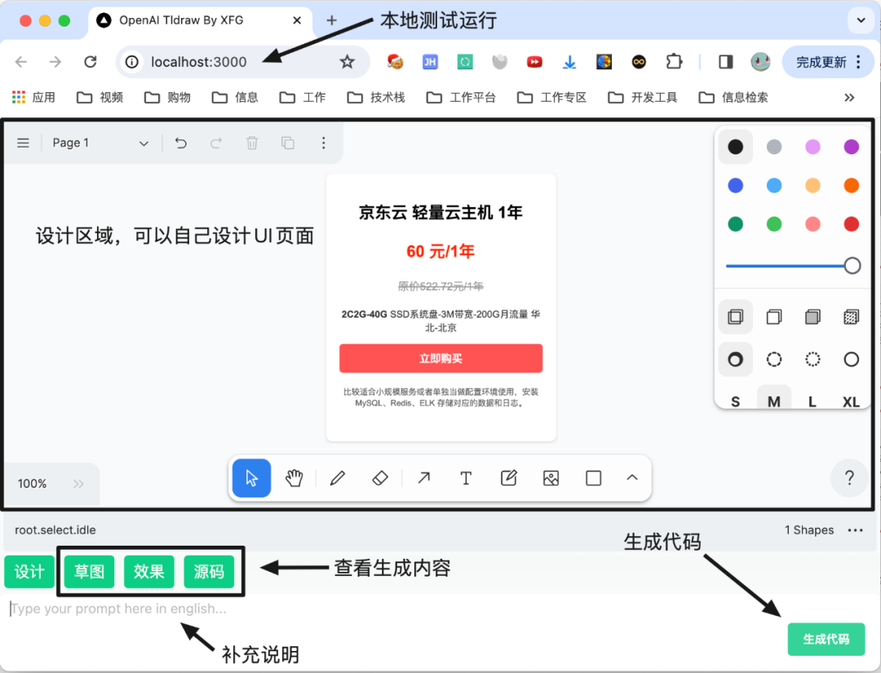Viewport: 881px width, 673px height.
Task: Set size to XL
Action: (851, 400)
